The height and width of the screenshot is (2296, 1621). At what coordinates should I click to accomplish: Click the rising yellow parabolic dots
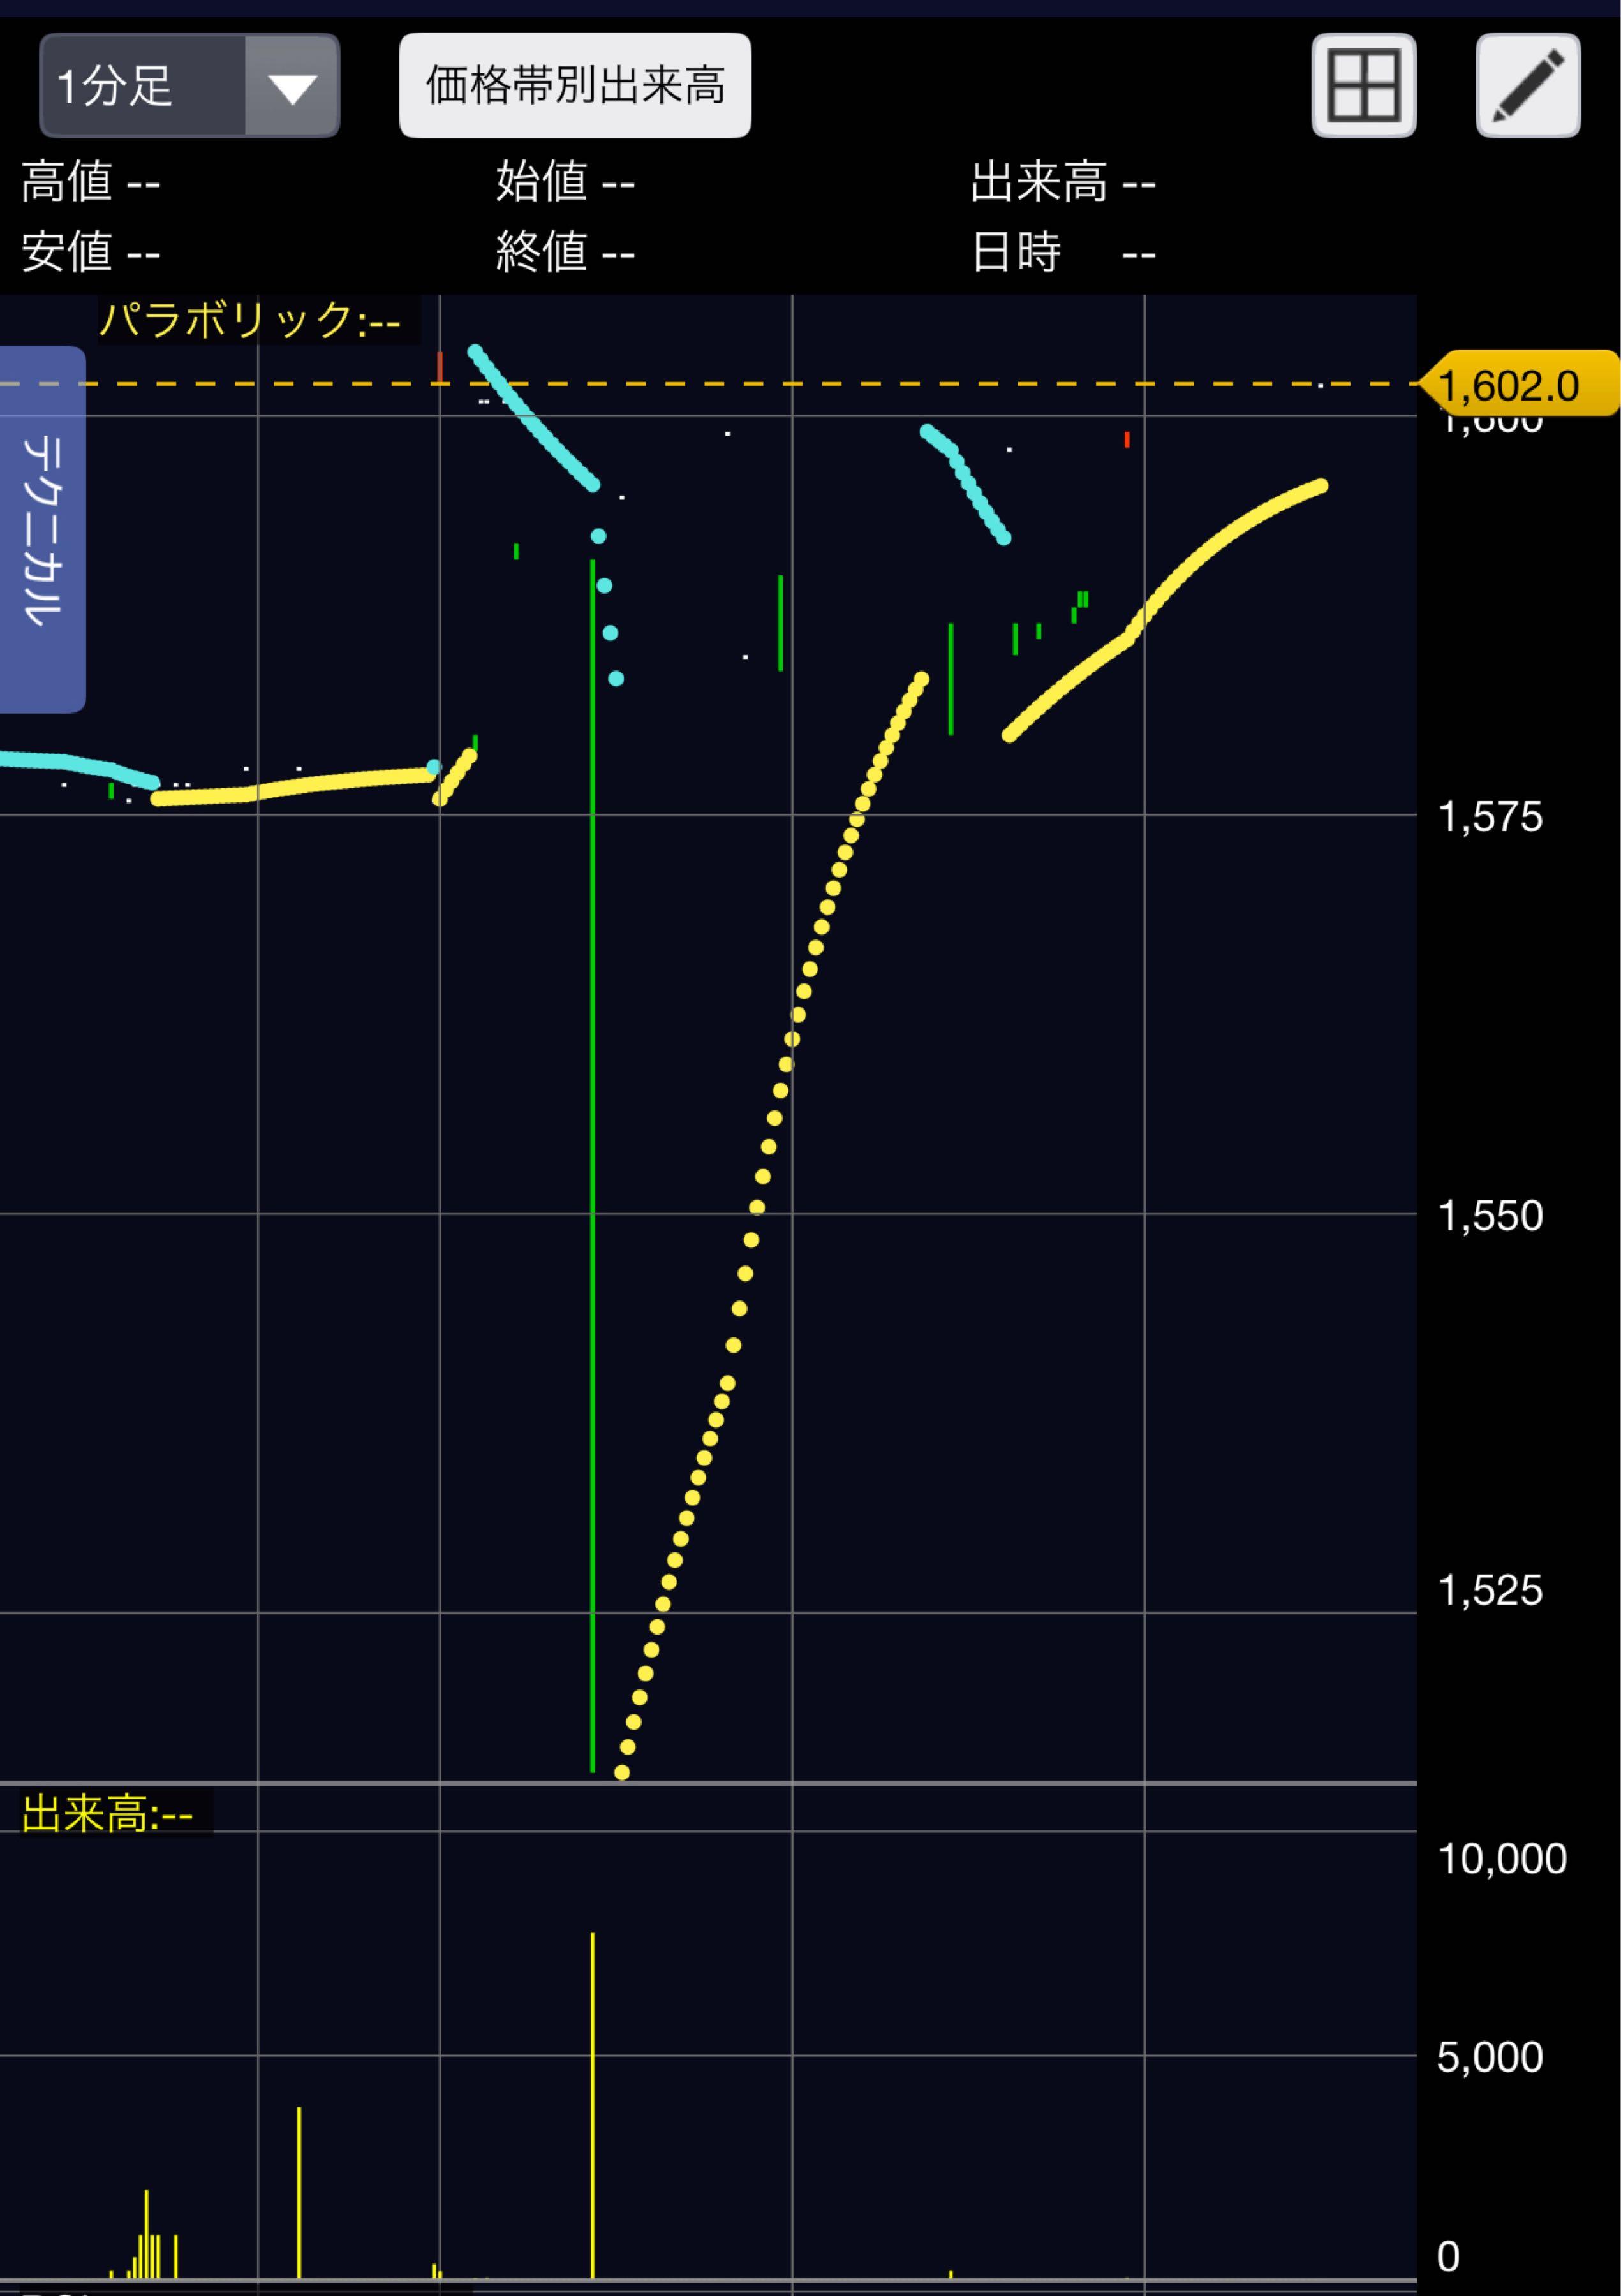click(770, 1230)
